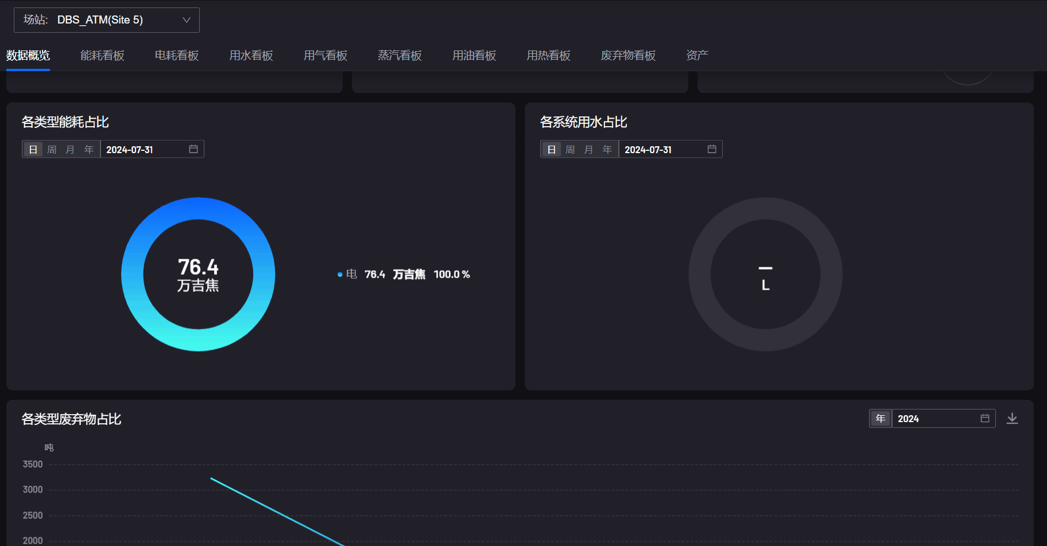Open energy ratio date field 2024-07-31

(144, 150)
